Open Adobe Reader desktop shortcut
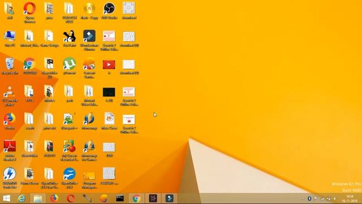Viewport: 362px width, 204px height. pos(10,146)
